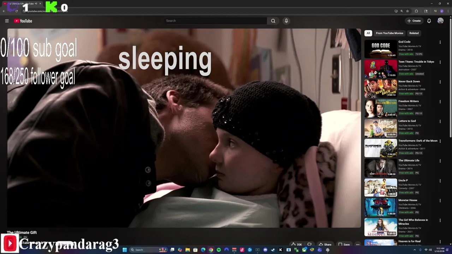Open Chrome profile icon in toolbar
This screenshot has width=452, height=254.
pos(442,11)
